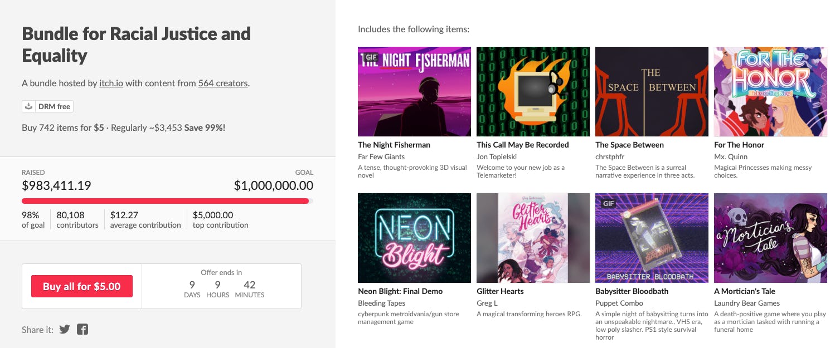This screenshot has height=348, width=840.
Task: Open the Neon Blight cover image
Action: pos(414,238)
